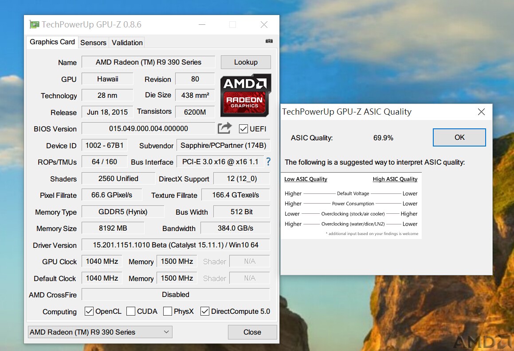Click the Low ASIC Quality heading
This screenshot has width=514, height=351.
coord(306,179)
